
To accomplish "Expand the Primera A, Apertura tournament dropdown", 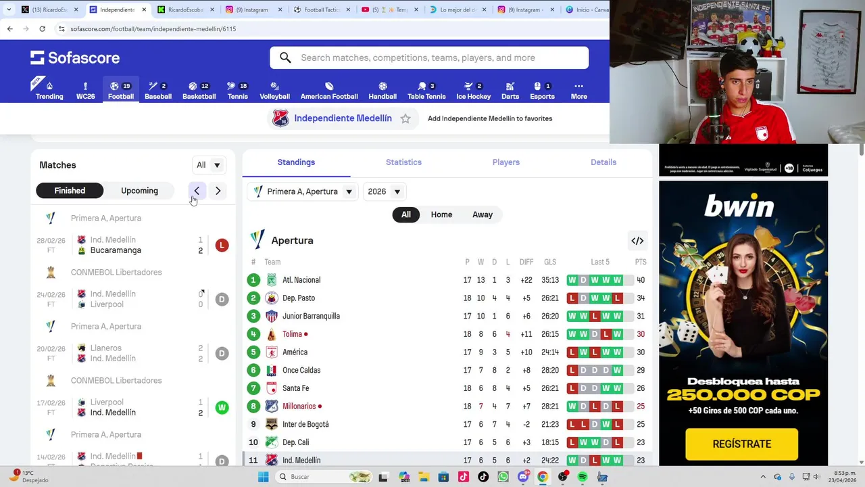I will click(303, 191).
